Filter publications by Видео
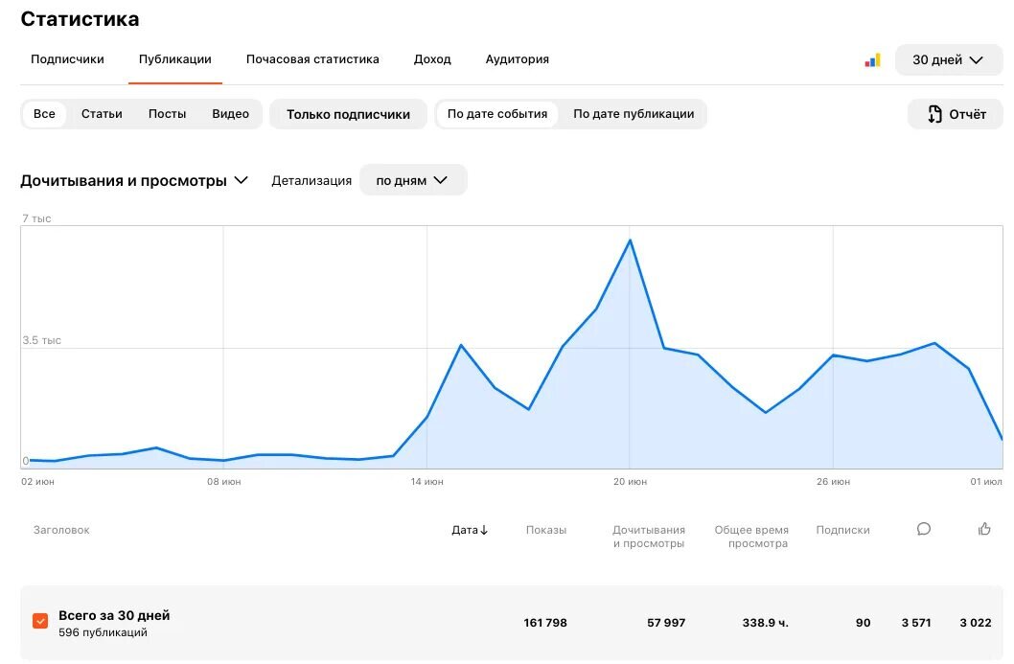1014x664 pixels. (x=230, y=114)
